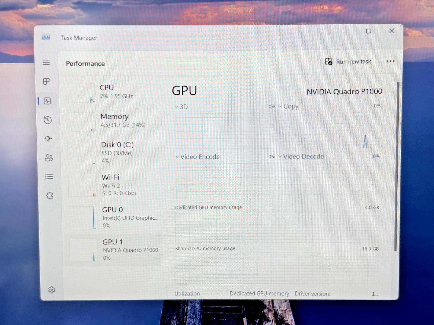
Task: Click the Shared GPU memory usage graph
Action: click(x=277, y=269)
